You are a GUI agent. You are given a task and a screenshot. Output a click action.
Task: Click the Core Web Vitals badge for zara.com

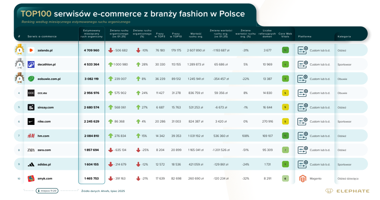point(285,150)
